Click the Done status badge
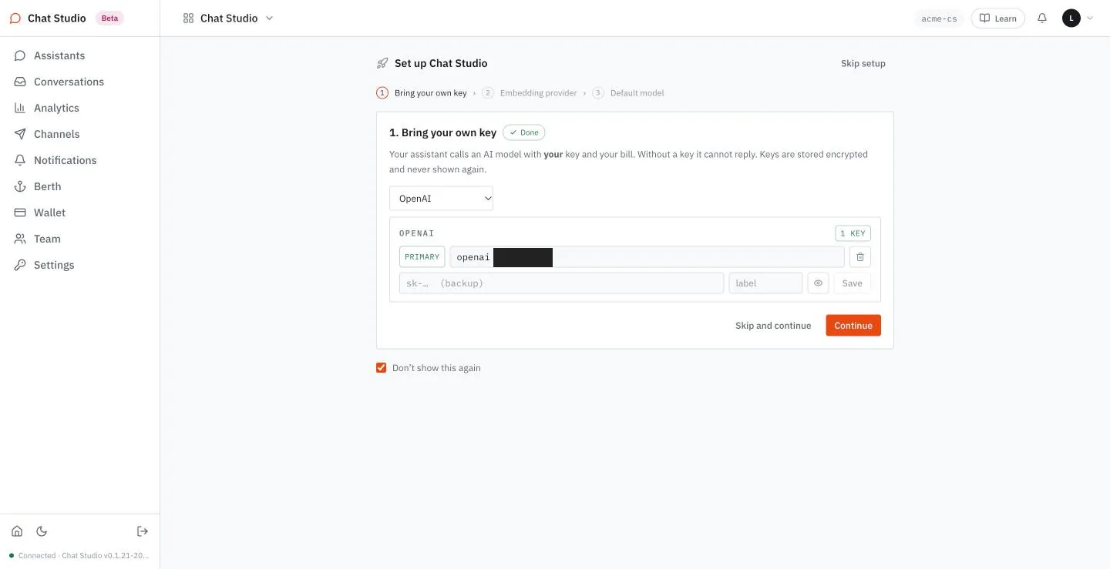1110x569 pixels. pyautogui.click(x=523, y=132)
